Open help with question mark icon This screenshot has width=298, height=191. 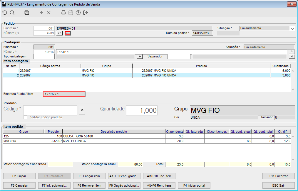(78, 13)
